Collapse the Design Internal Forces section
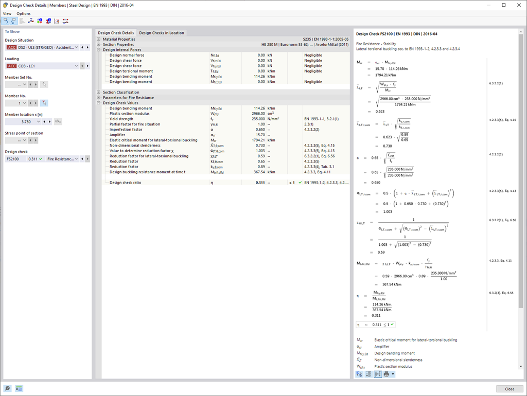527x396 pixels. (x=98, y=50)
